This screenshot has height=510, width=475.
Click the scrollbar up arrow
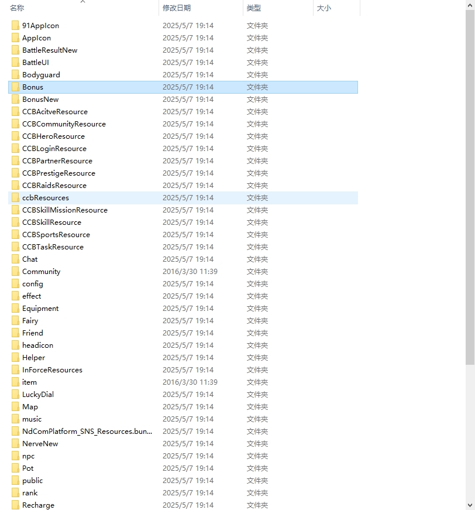[470, 5]
